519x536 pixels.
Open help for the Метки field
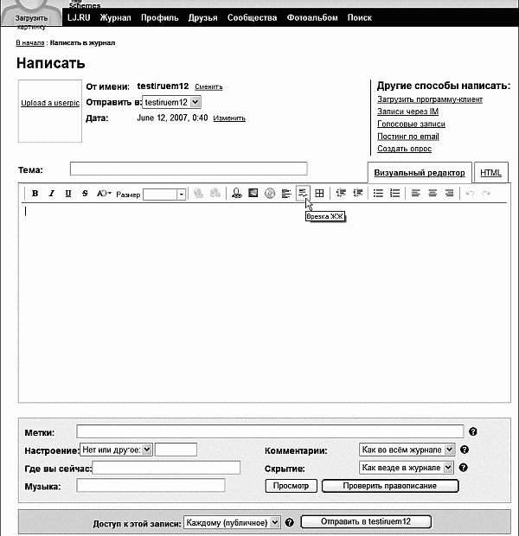click(x=473, y=431)
